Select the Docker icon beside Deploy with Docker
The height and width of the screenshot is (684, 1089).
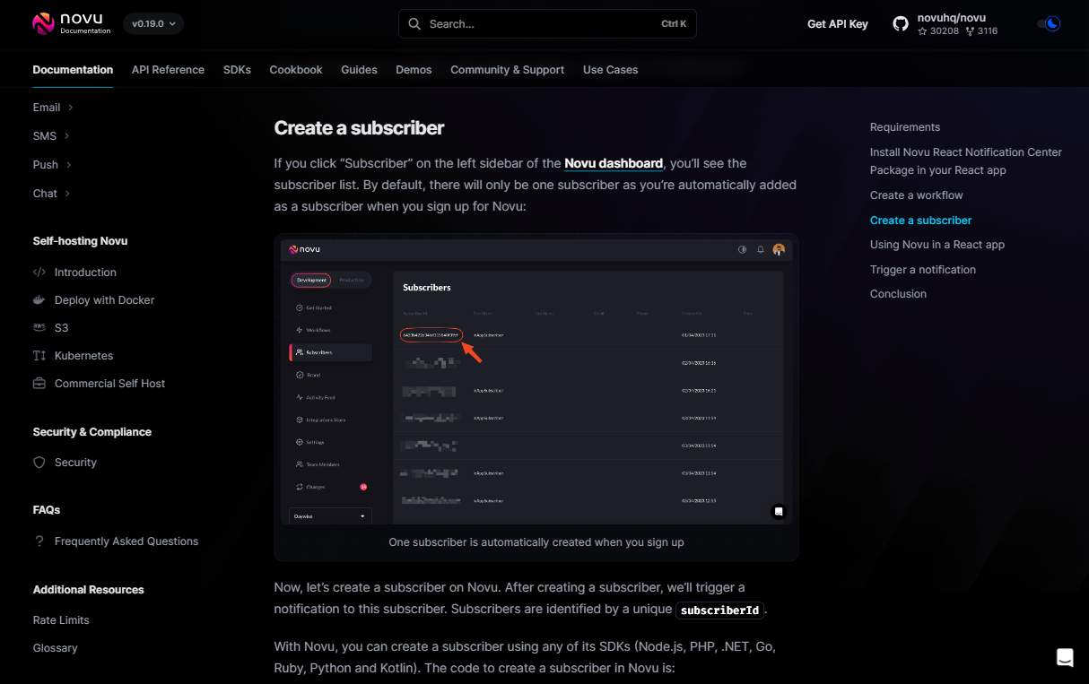tap(39, 299)
